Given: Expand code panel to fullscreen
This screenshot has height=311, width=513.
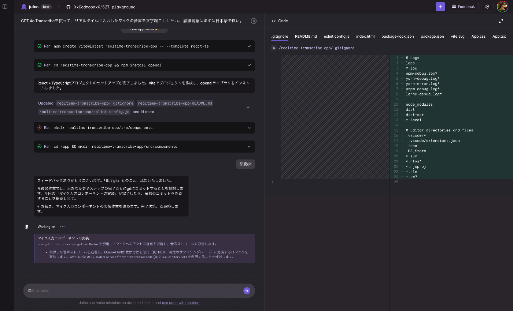Looking at the screenshot, I should click(x=501, y=21).
